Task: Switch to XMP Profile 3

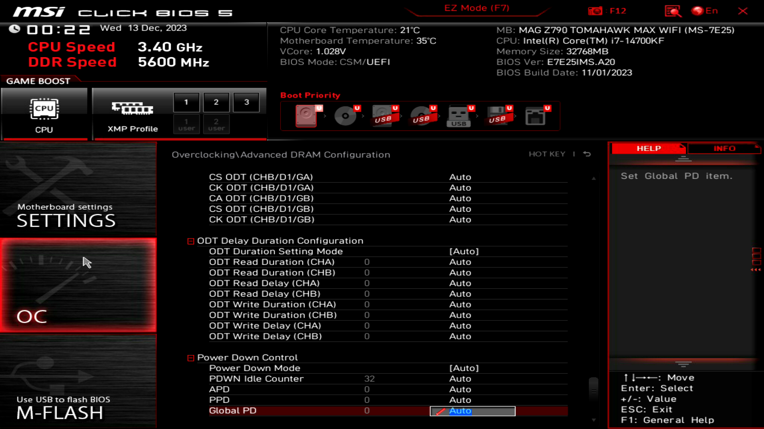Action: (x=246, y=102)
